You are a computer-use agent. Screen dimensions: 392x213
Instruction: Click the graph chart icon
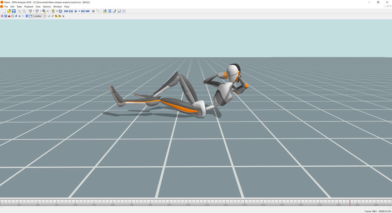click(119, 11)
